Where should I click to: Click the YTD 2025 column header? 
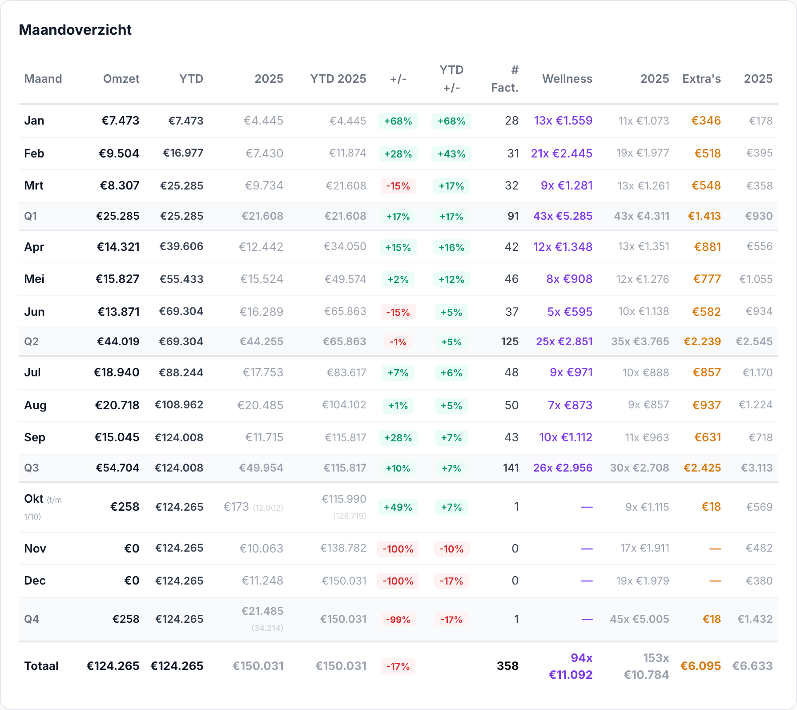[x=338, y=79]
